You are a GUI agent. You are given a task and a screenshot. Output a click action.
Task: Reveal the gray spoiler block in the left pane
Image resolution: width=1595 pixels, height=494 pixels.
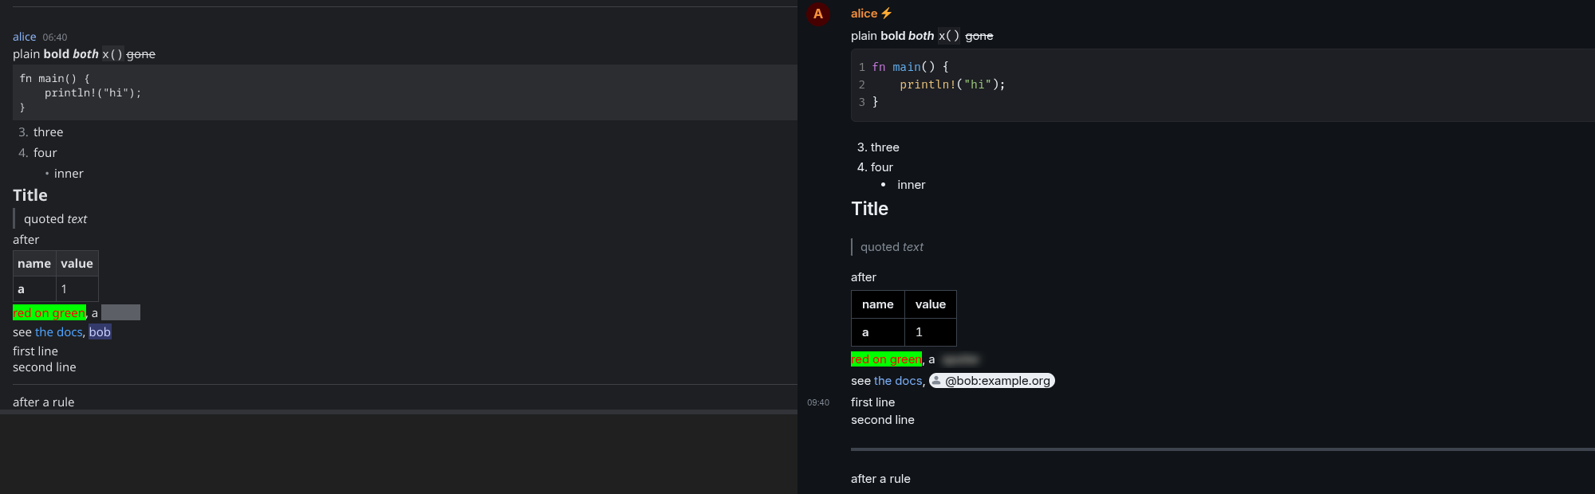click(x=120, y=312)
